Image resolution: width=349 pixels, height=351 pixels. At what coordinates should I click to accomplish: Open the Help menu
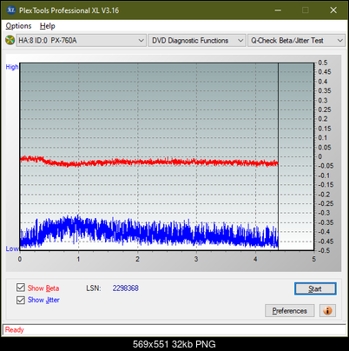coord(48,26)
